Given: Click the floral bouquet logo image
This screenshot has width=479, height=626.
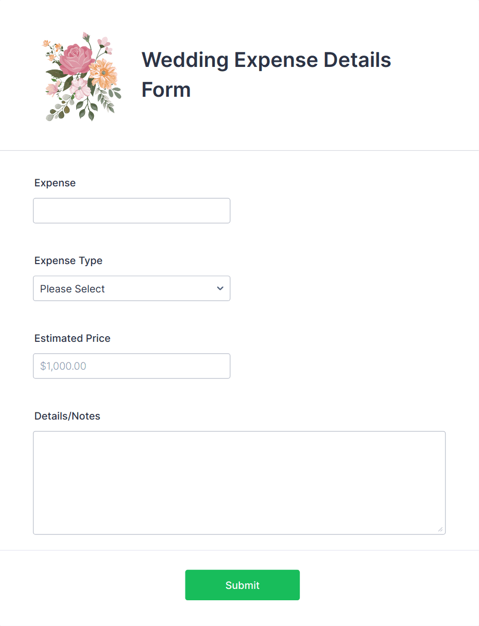Looking at the screenshot, I should [82, 76].
